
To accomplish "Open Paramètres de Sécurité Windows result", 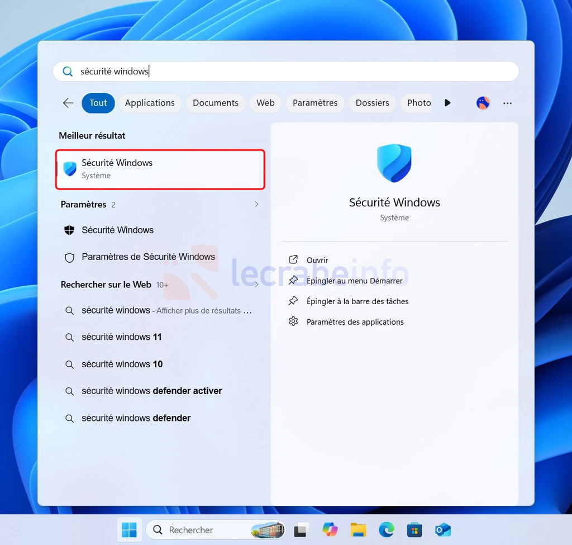I will pos(148,257).
